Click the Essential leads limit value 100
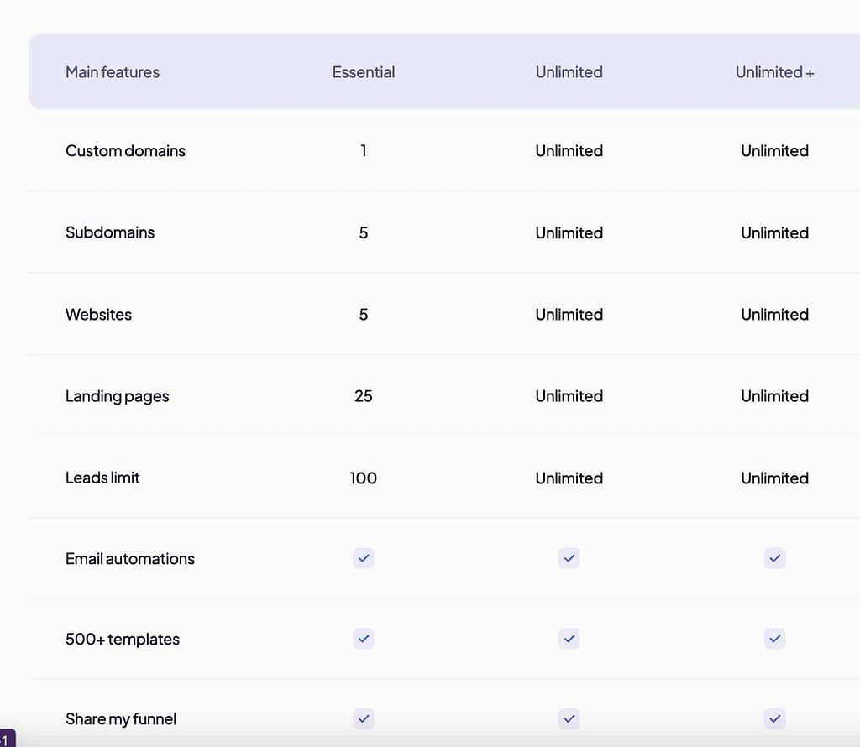Image resolution: width=860 pixels, height=747 pixels. (364, 478)
